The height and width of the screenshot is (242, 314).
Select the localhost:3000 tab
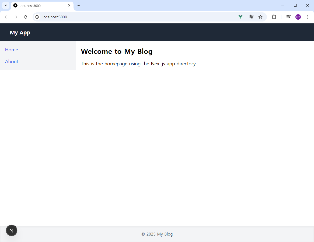(x=42, y=6)
